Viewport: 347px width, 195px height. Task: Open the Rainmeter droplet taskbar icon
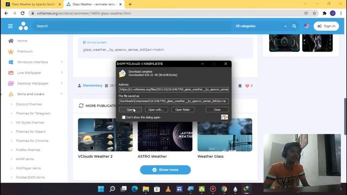coord(235,189)
